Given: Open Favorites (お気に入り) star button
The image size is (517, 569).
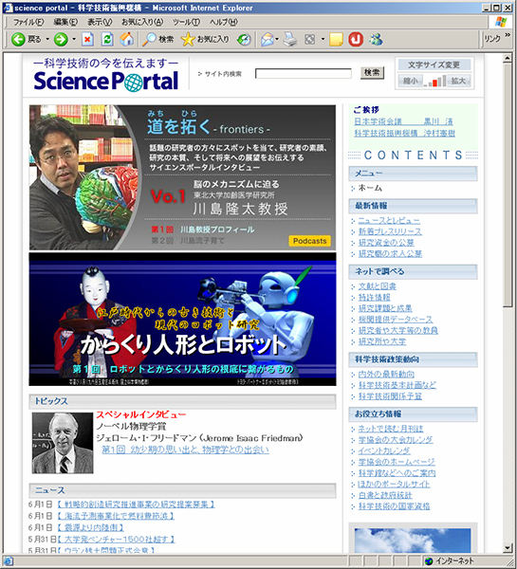Looking at the screenshot, I should click(205, 39).
